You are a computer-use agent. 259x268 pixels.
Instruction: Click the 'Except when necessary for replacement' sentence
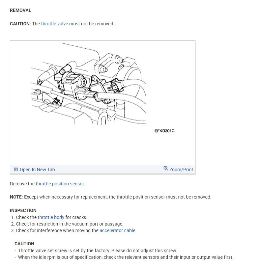(118, 197)
